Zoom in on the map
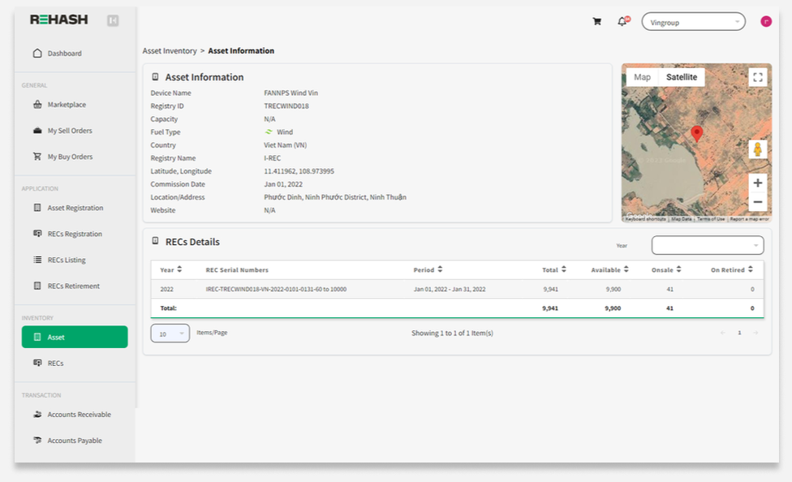This screenshot has width=792, height=482. point(758,183)
